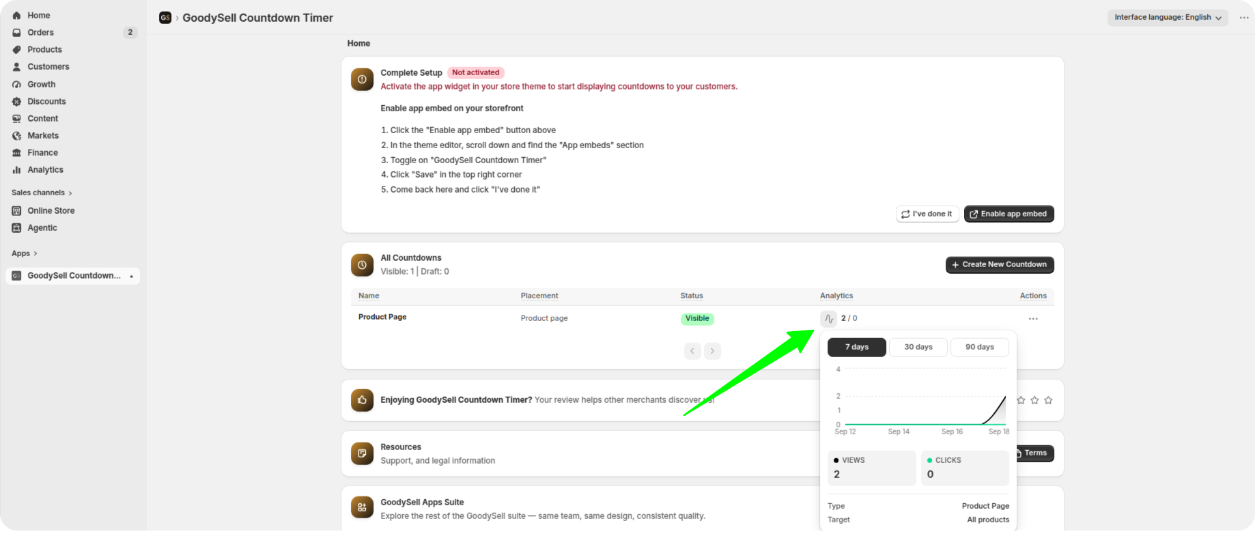Click the Terms button

(1035, 453)
